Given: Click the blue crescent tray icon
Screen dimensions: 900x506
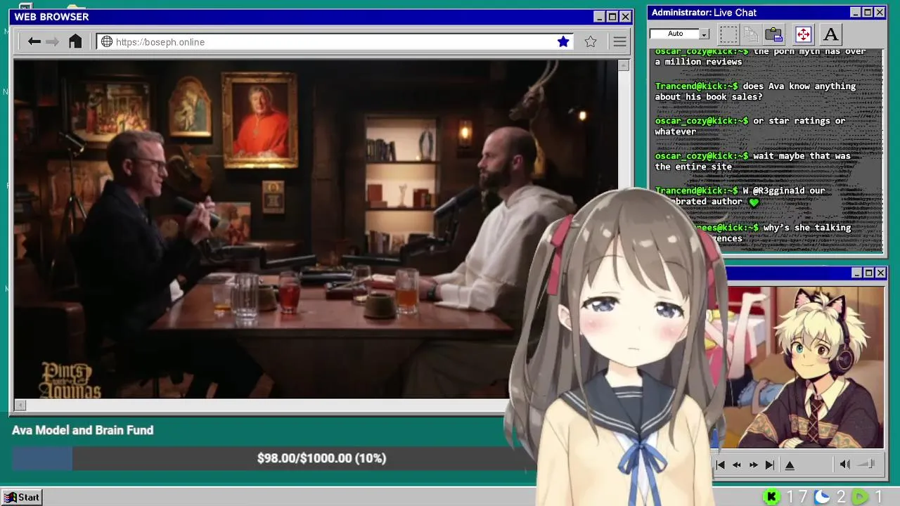Looking at the screenshot, I should pyautogui.click(x=822, y=497).
